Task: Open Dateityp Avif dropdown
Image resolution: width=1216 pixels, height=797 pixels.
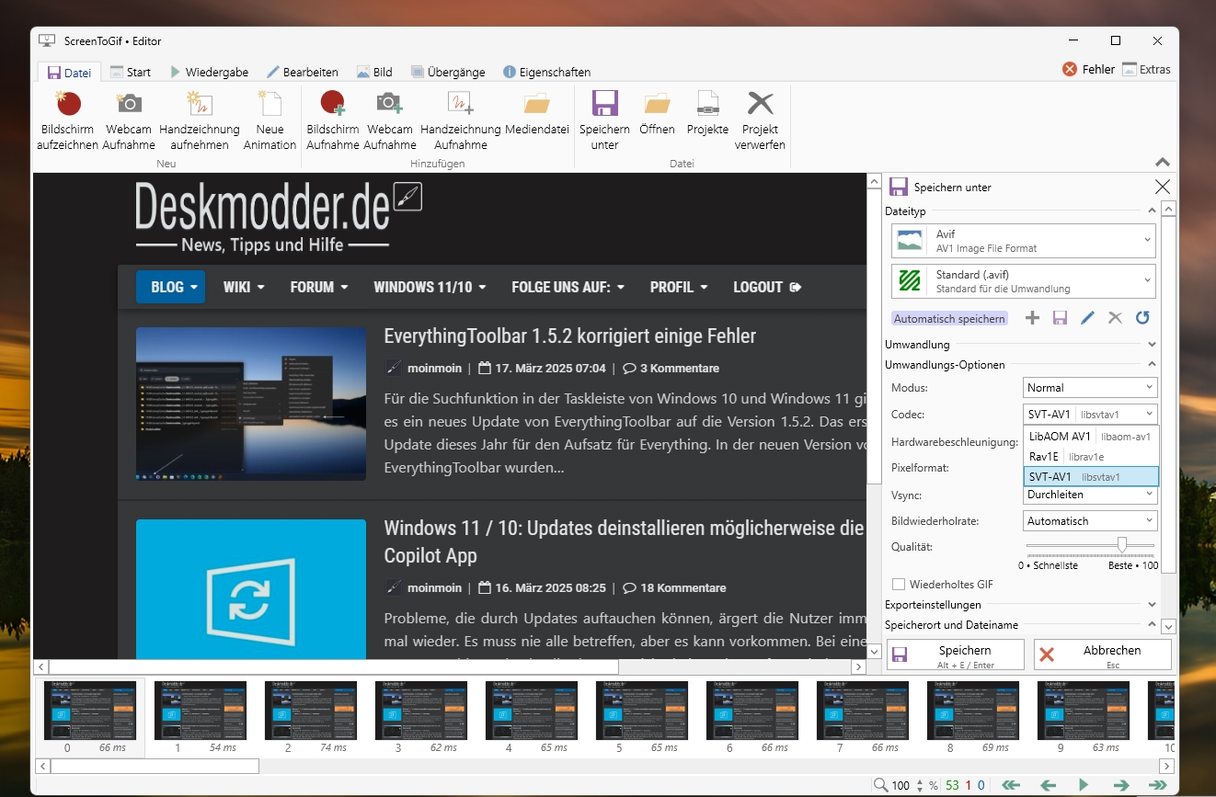Action: pos(1023,241)
